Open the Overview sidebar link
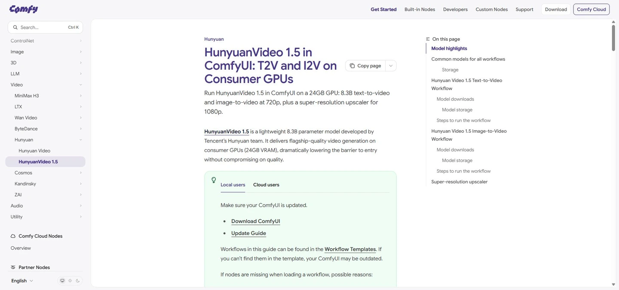This screenshot has height=290, width=619. click(x=21, y=248)
